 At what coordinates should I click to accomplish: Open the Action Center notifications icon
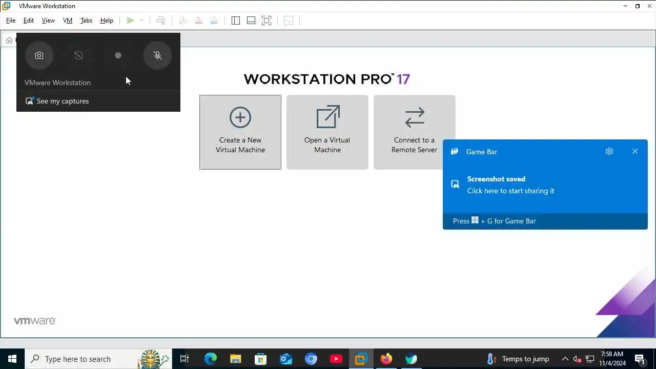click(640, 359)
